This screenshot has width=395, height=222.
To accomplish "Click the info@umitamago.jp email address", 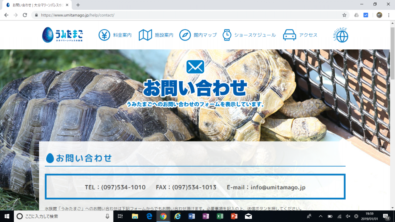I will point(278,187).
